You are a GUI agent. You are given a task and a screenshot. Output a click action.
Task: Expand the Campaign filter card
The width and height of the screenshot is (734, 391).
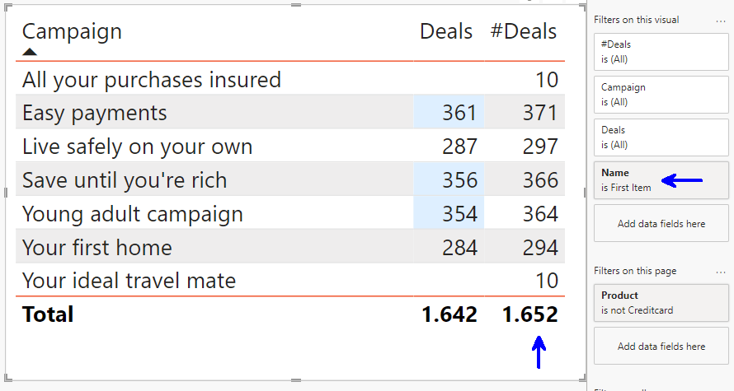pos(661,94)
